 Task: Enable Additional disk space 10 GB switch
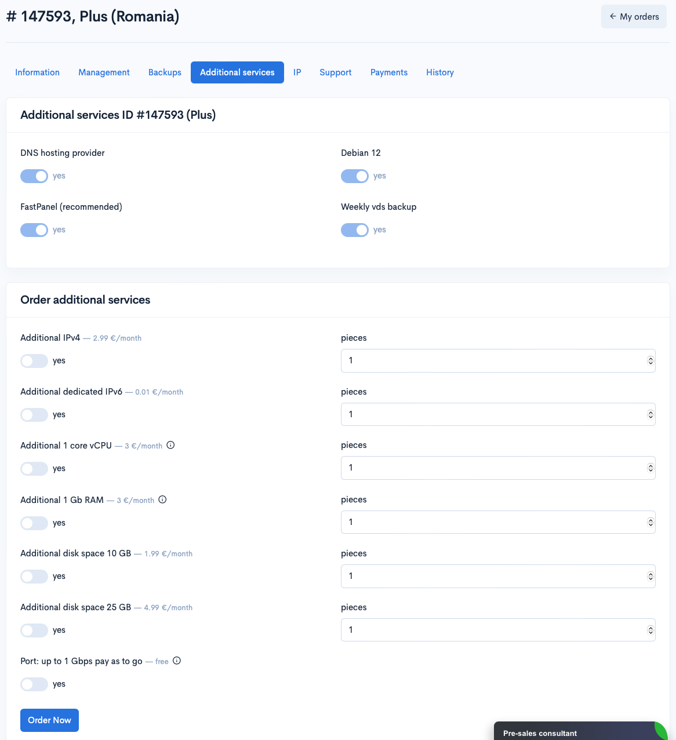point(34,577)
